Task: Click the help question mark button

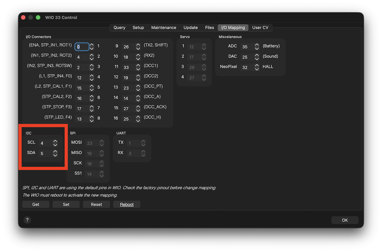Action: (x=27, y=220)
